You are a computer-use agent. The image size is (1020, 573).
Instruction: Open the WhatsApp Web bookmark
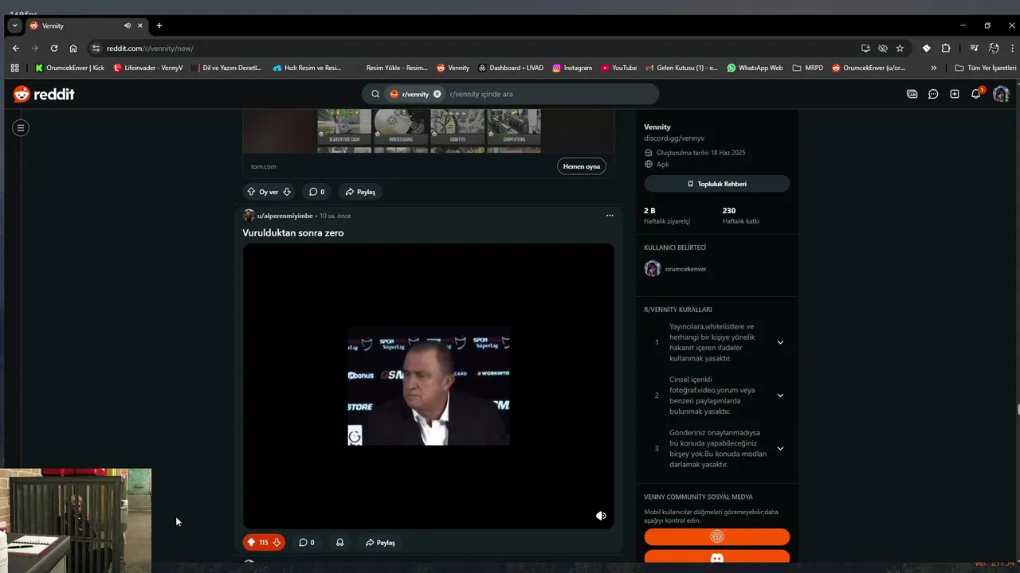pyautogui.click(x=755, y=68)
